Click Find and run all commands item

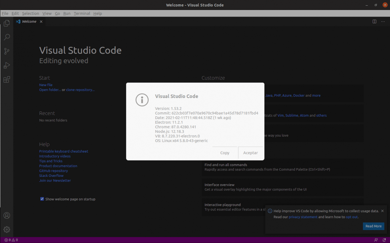point(283,167)
